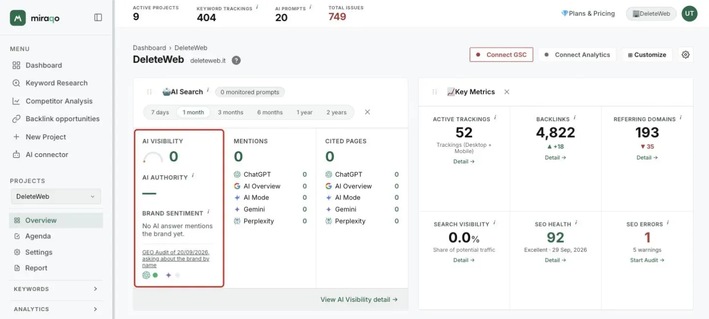Click the Customize button

pos(647,55)
